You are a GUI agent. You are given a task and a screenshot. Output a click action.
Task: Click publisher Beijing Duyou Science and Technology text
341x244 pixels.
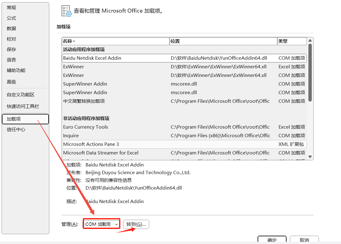[138, 172]
